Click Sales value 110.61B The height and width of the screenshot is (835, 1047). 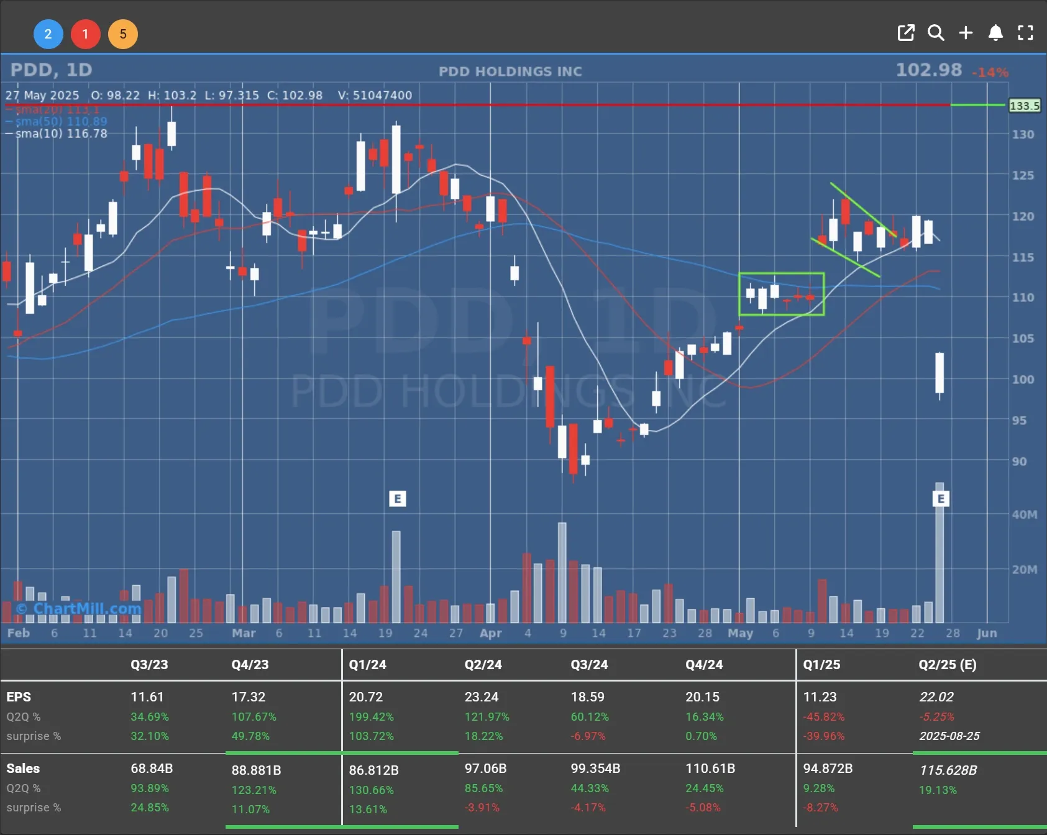point(710,769)
